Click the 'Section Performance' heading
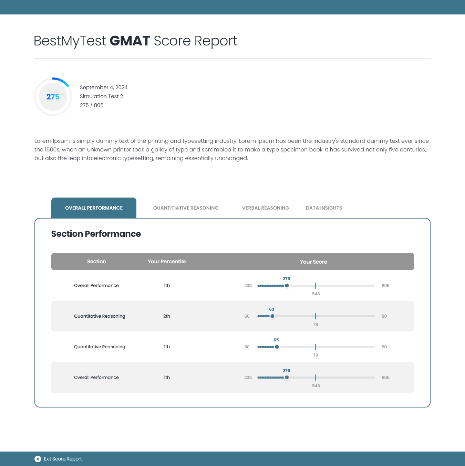The height and width of the screenshot is (466, 465). point(96,234)
